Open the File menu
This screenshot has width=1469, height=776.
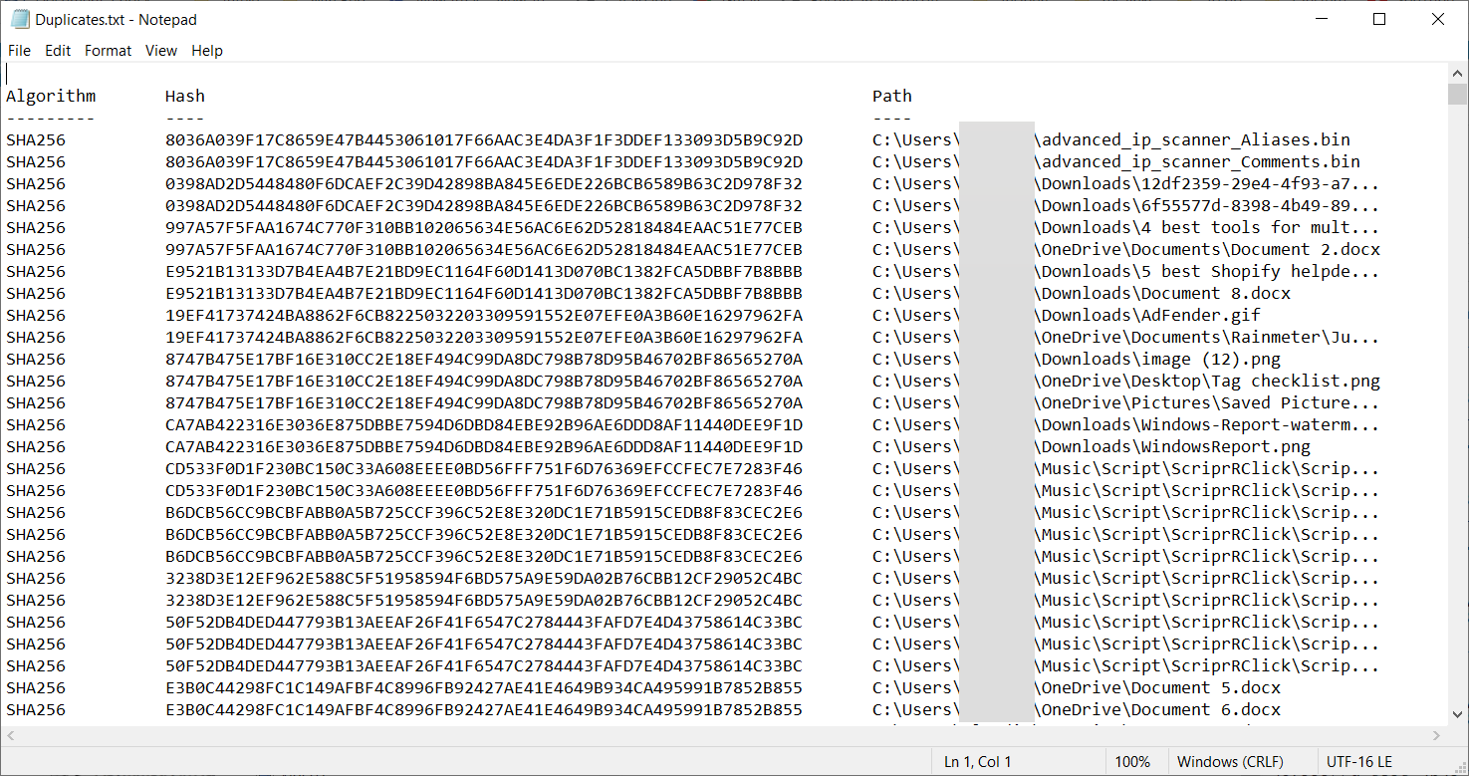coord(19,51)
